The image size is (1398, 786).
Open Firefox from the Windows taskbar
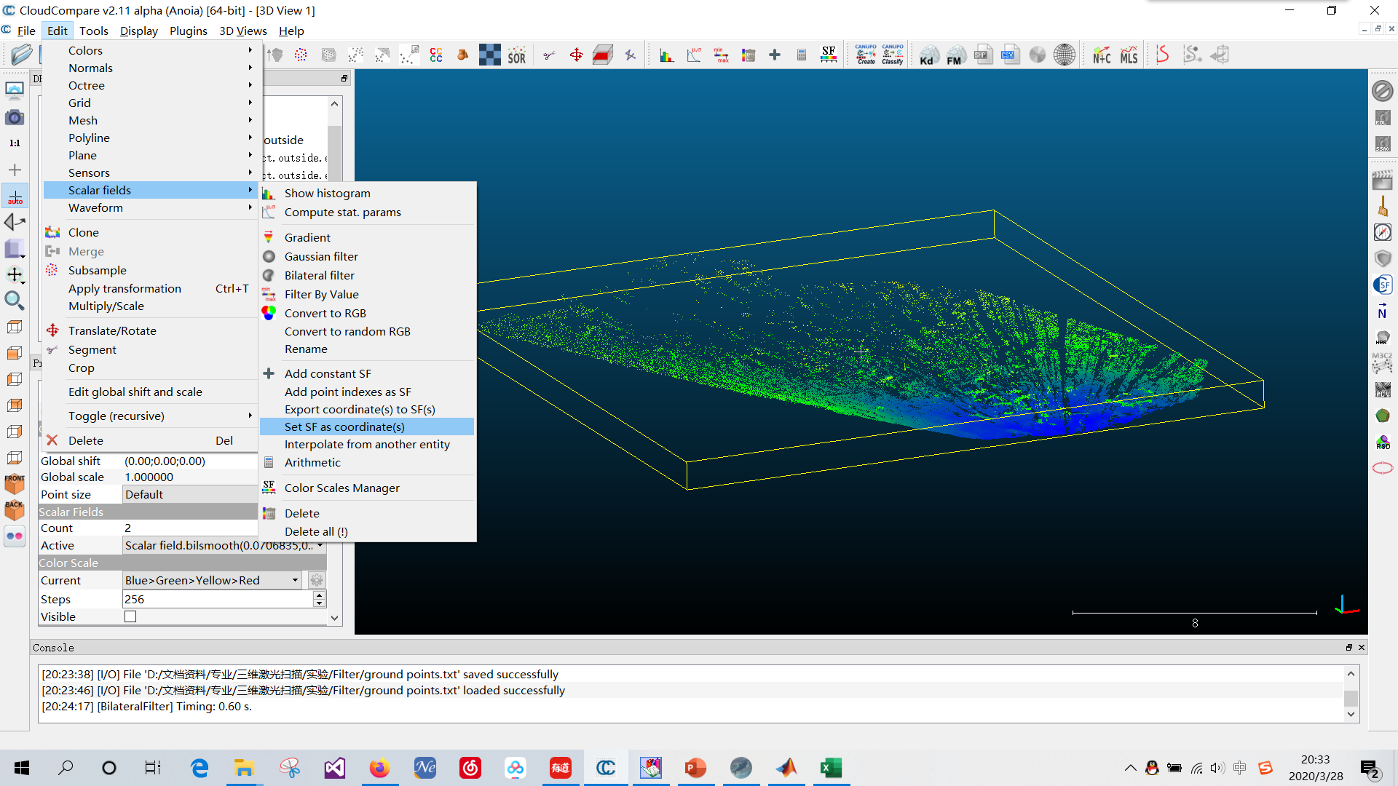tap(379, 768)
